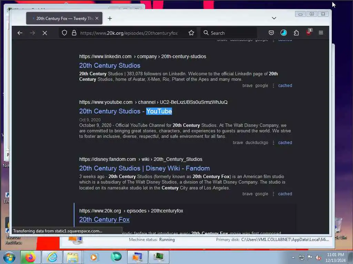Screen dimensions: 353x264
Task: Go back to the previous page
Action: (x=20, y=33)
